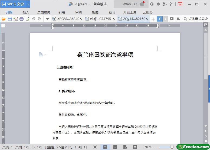Image resolution: width=210 pixels, height=150 pixels.
Task: Open the D leaf icon menu in title bar
Action: coord(165,4)
